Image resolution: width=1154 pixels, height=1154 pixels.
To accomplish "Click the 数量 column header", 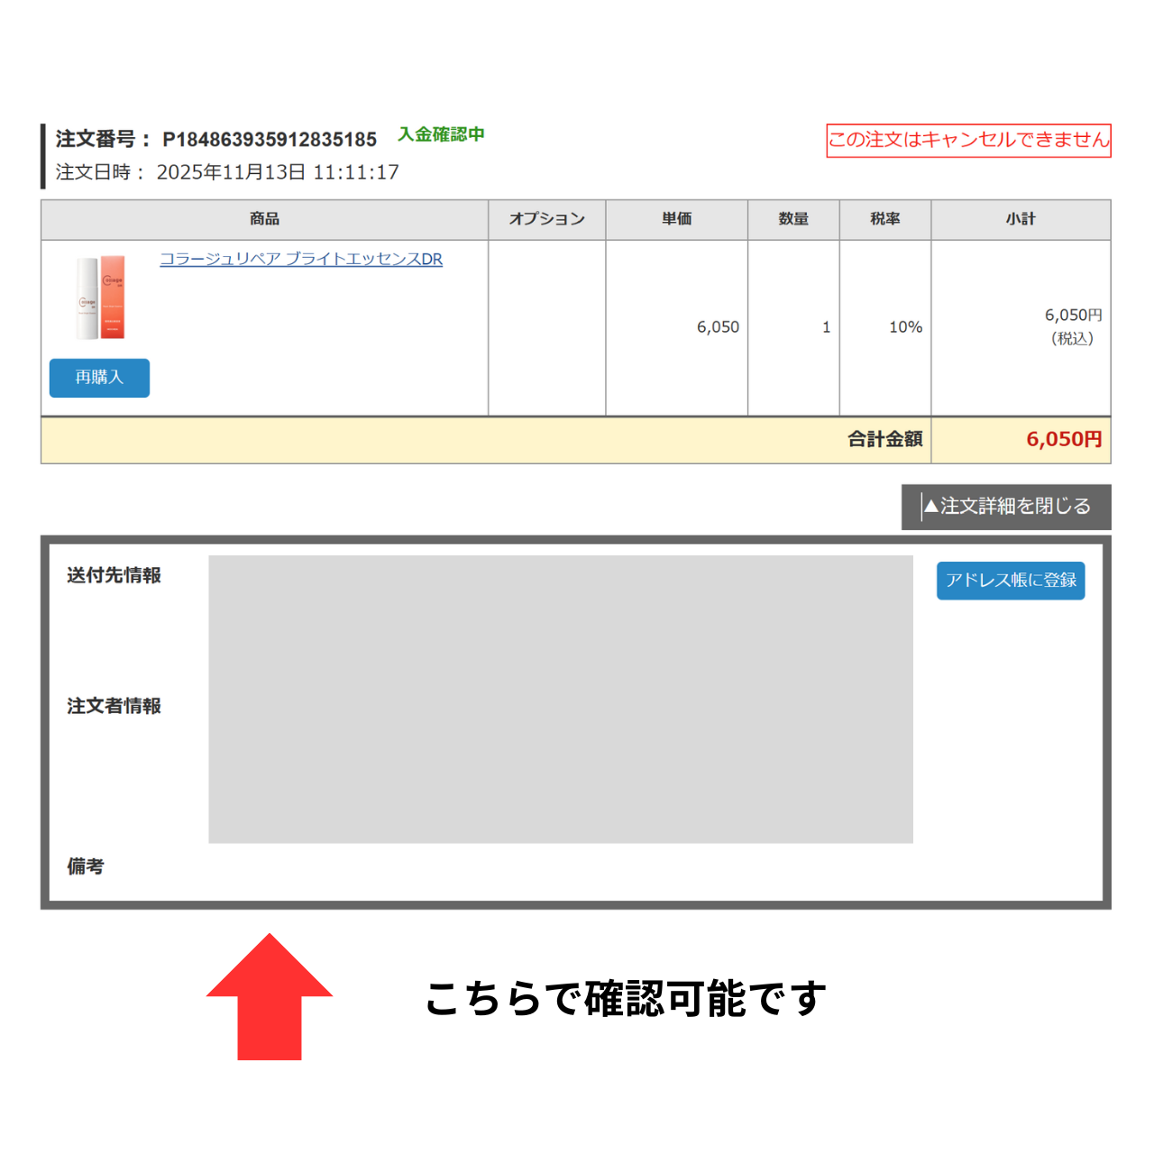I will pos(793,219).
